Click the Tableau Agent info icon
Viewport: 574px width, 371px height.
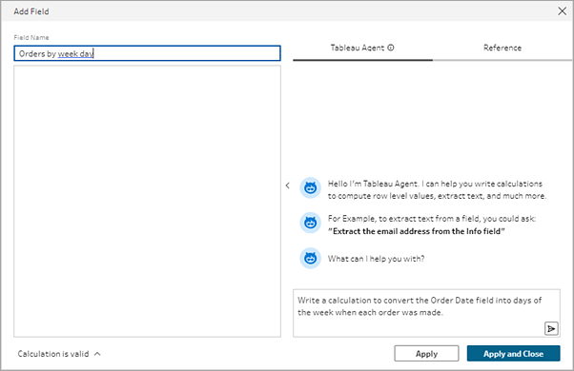coord(391,48)
